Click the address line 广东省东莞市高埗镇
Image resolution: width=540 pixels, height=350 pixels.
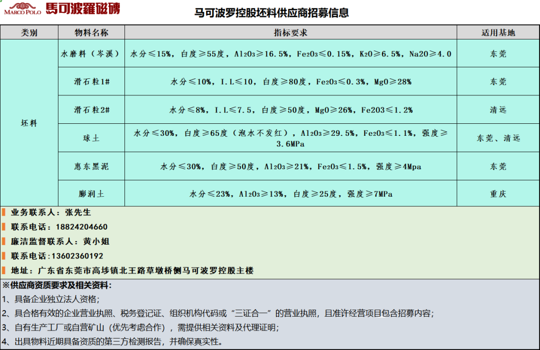coord(132,271)
